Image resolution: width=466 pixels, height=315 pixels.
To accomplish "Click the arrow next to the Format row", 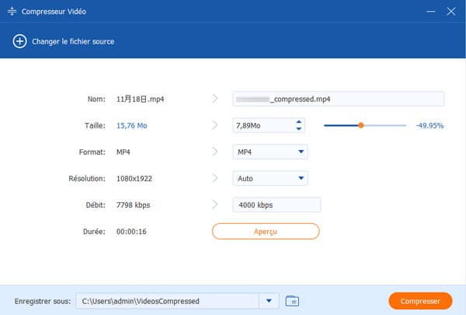I will tap(215, 152).
